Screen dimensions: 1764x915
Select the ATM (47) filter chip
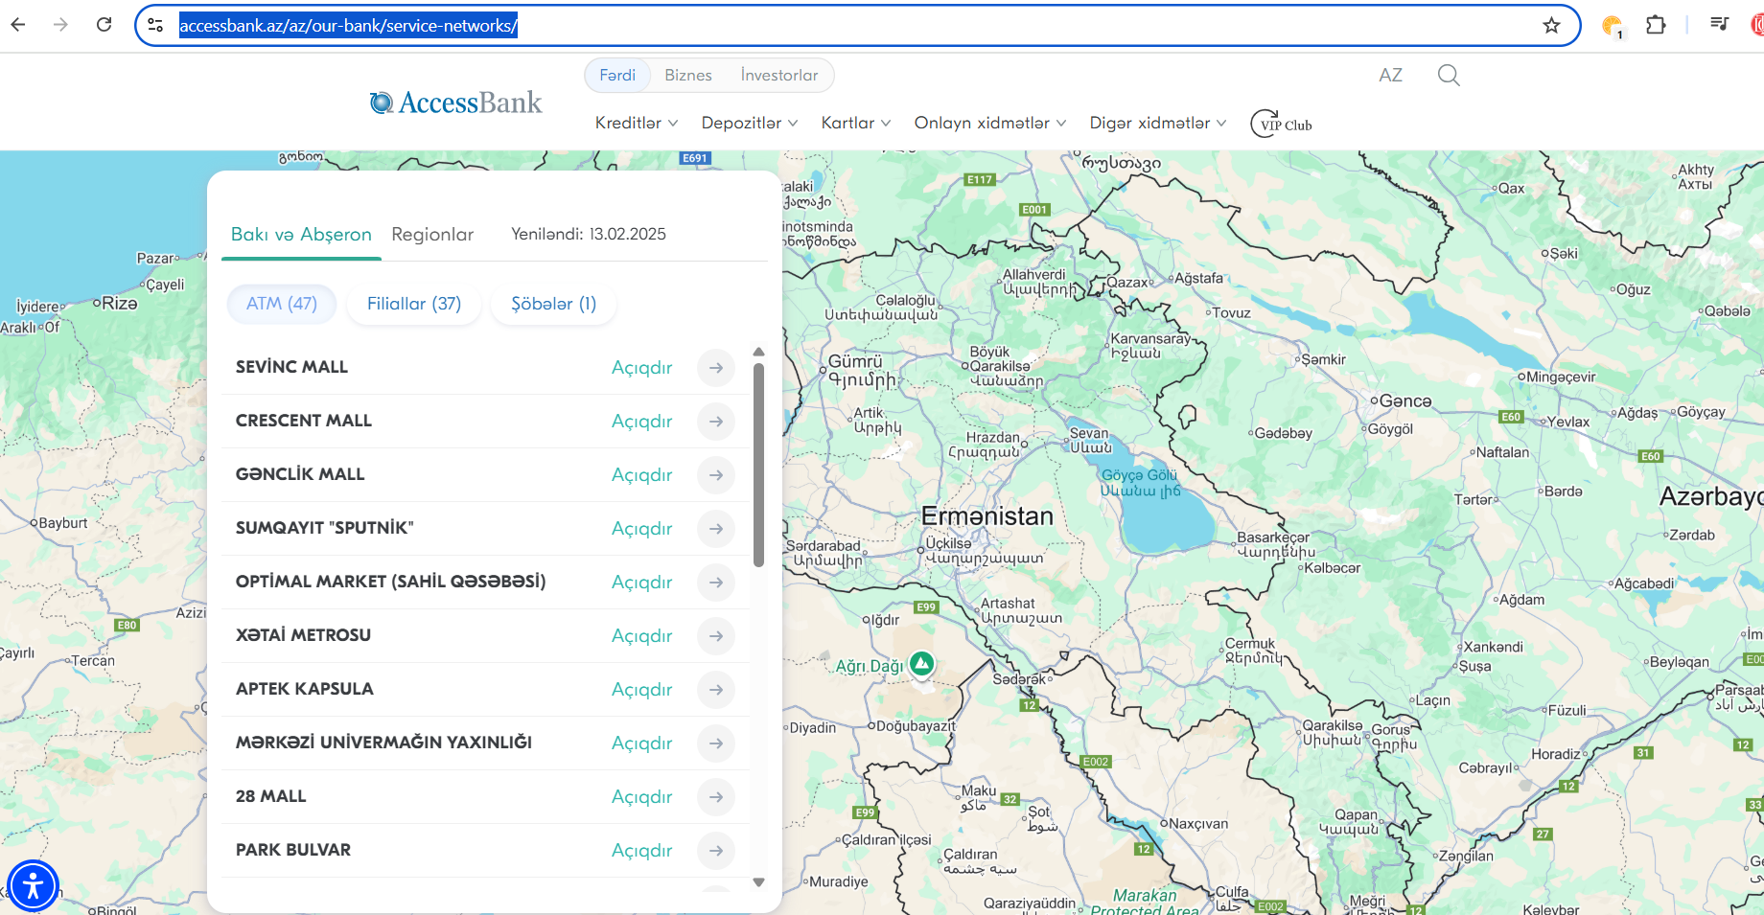pyautogui.click(x=282, y=304)
